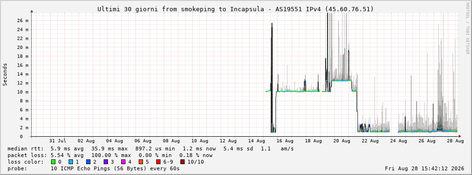The width and height of the screenshot is (472, 175).
Task: Click the 16 Aug date label on x-axis
Action: click(285, 141)
